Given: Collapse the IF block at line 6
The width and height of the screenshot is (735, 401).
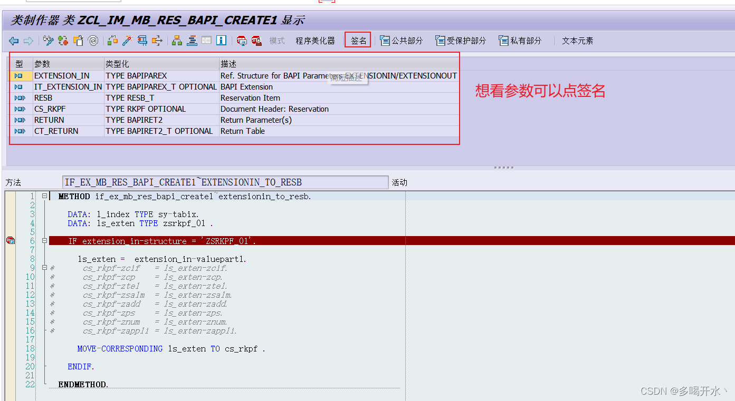Looking at the screenshot, I should pyautogui.click(x=44, y=240).
